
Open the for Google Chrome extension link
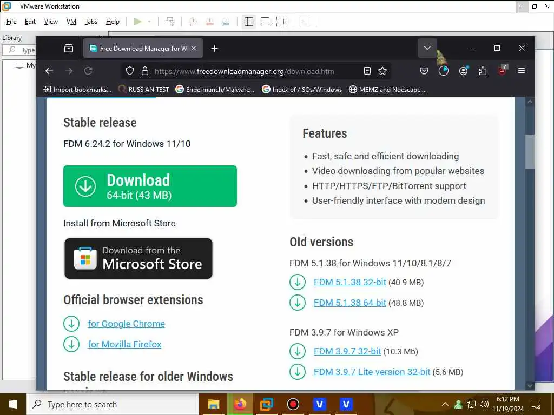coord(126,324)
